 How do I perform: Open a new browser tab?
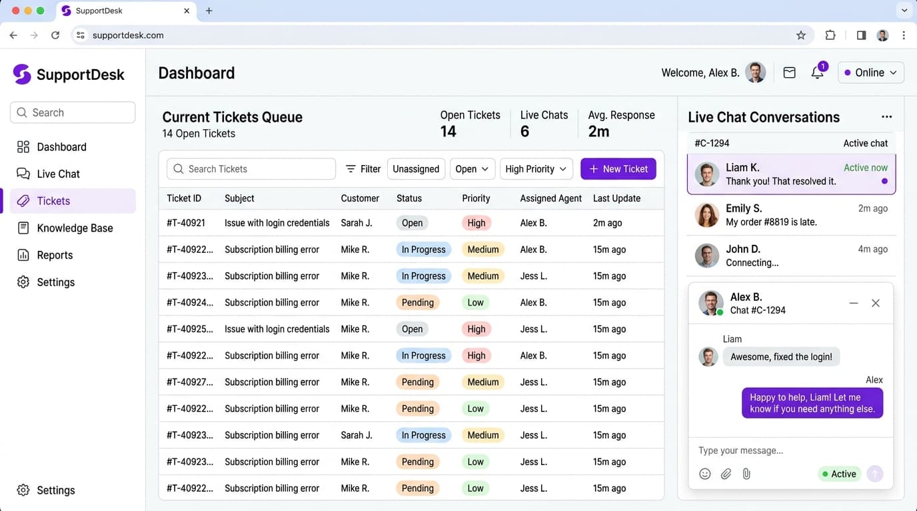click(209, 11)
